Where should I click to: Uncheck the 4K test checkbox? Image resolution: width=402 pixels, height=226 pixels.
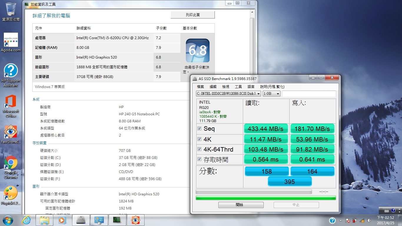pos(199,139)
